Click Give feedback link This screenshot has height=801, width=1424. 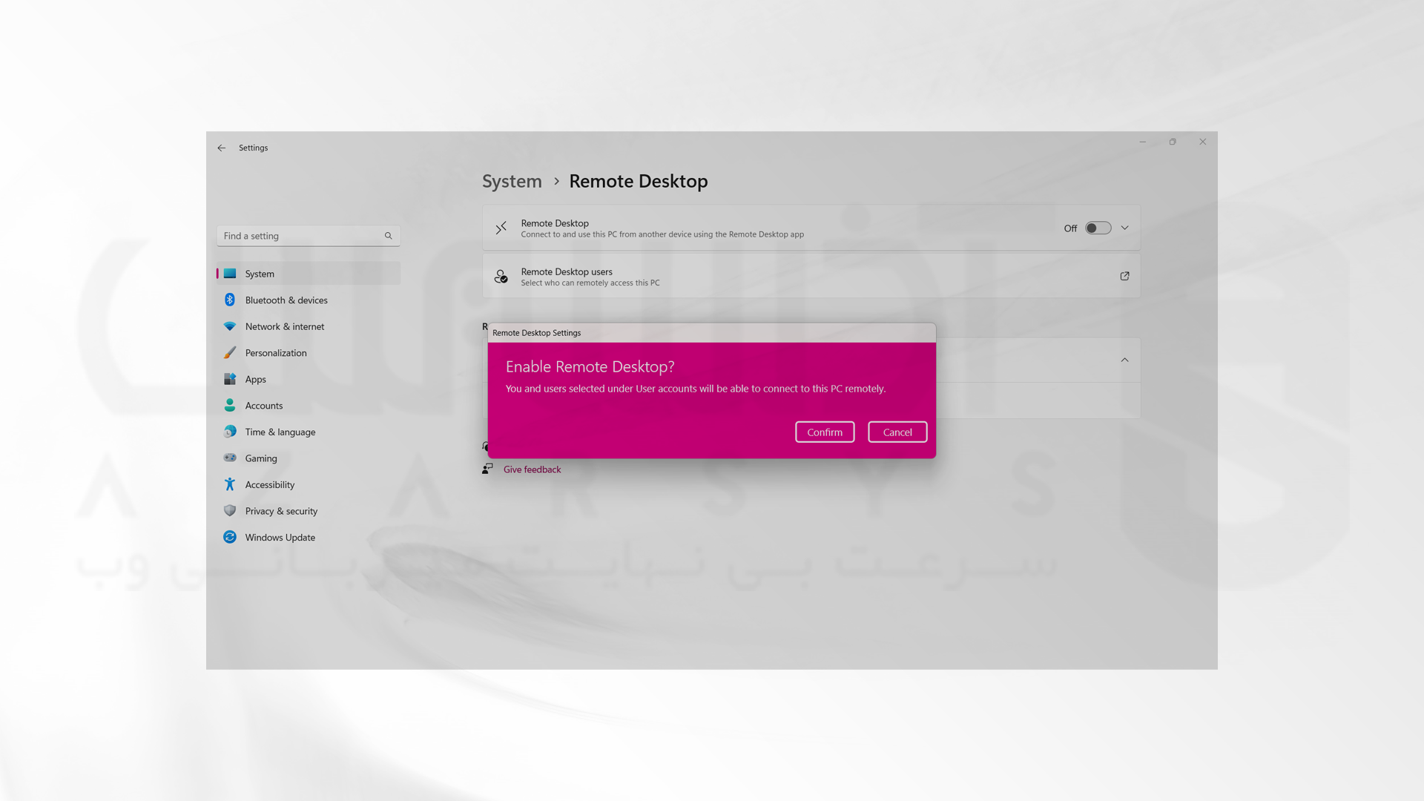531,469
